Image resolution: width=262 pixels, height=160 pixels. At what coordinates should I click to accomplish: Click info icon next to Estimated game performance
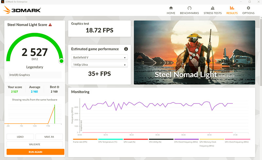[x=126, y=49]
